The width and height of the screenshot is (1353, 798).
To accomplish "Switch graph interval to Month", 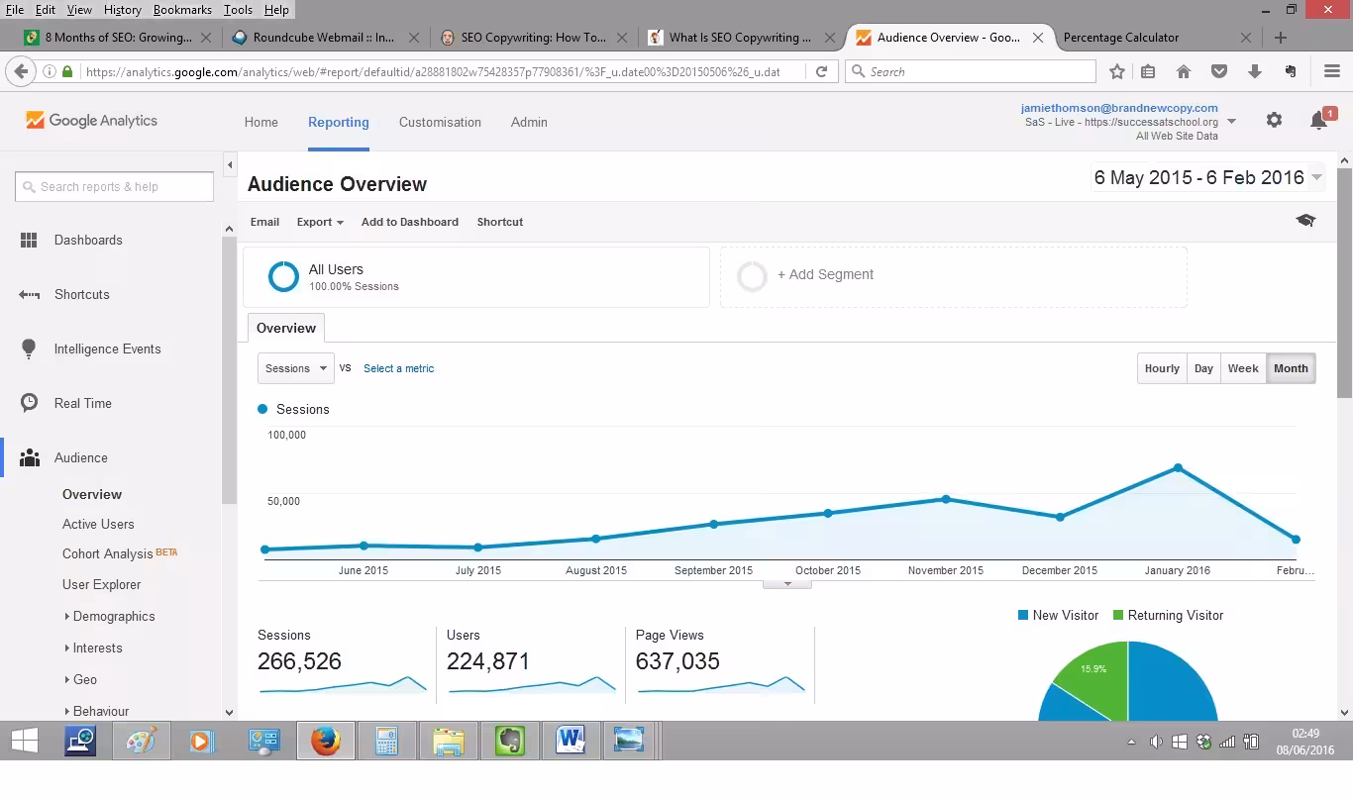I will pyautogui.click(x=1291, y=368).
